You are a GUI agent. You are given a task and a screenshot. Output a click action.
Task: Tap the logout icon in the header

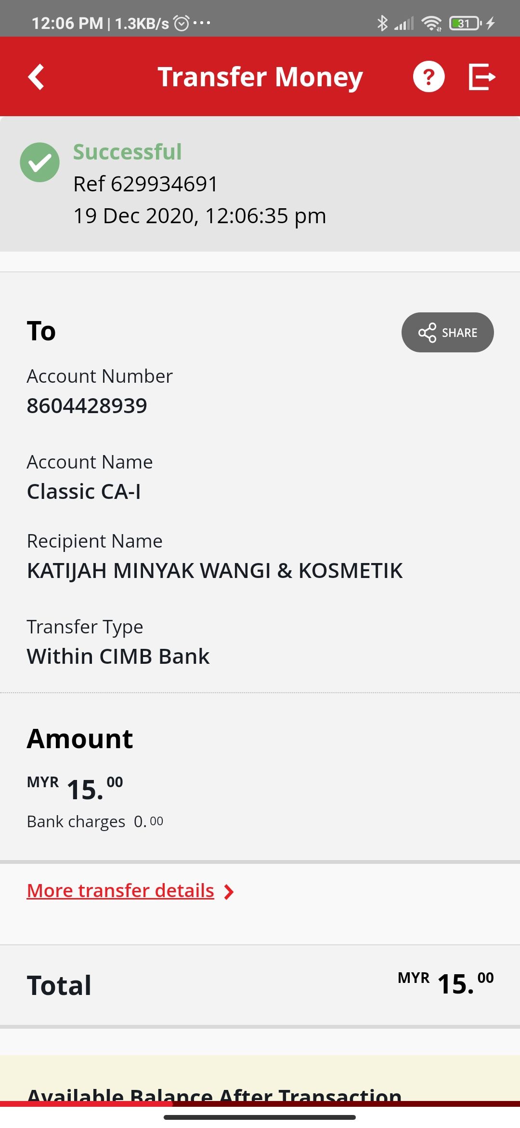click(x=482, y=77)
